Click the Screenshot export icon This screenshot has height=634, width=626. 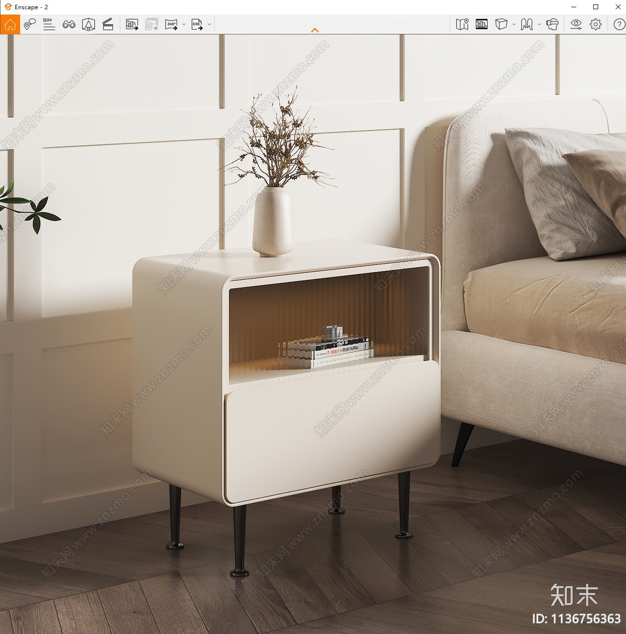point(132,24)
